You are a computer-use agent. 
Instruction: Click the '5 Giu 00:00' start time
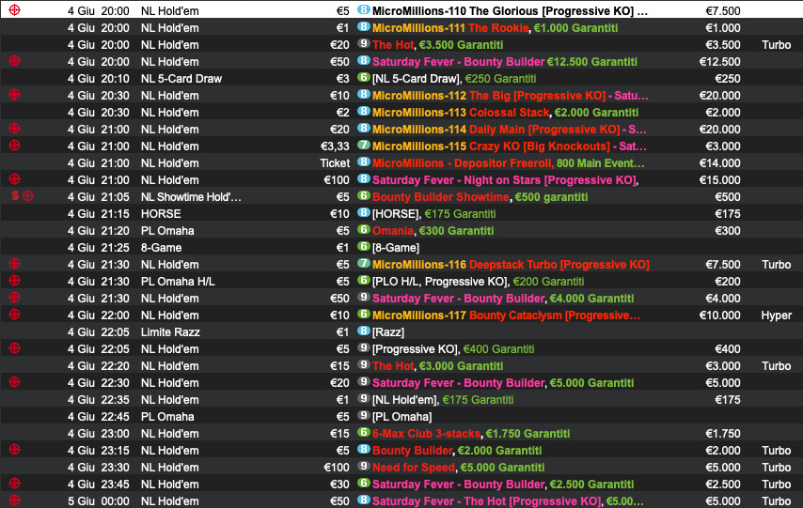point(99,500)
